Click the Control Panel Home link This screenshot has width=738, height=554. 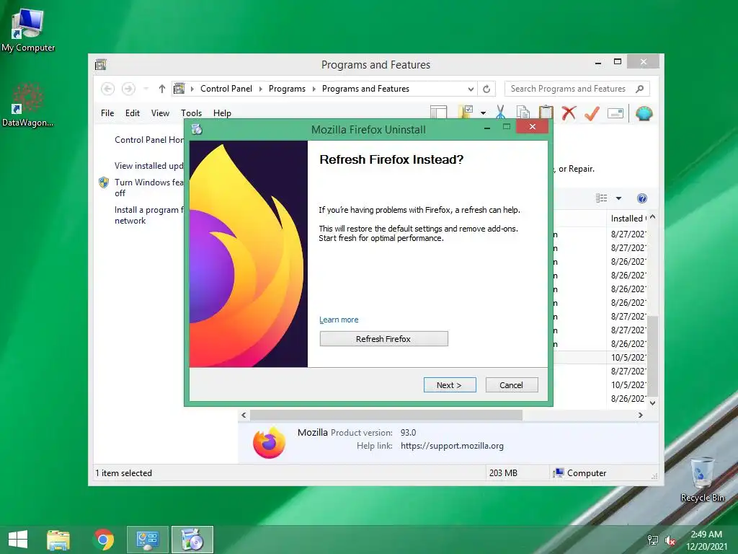(149, 140)
